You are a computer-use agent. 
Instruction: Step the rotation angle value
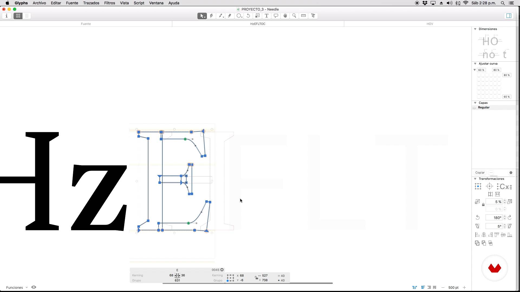pos(505,217)
